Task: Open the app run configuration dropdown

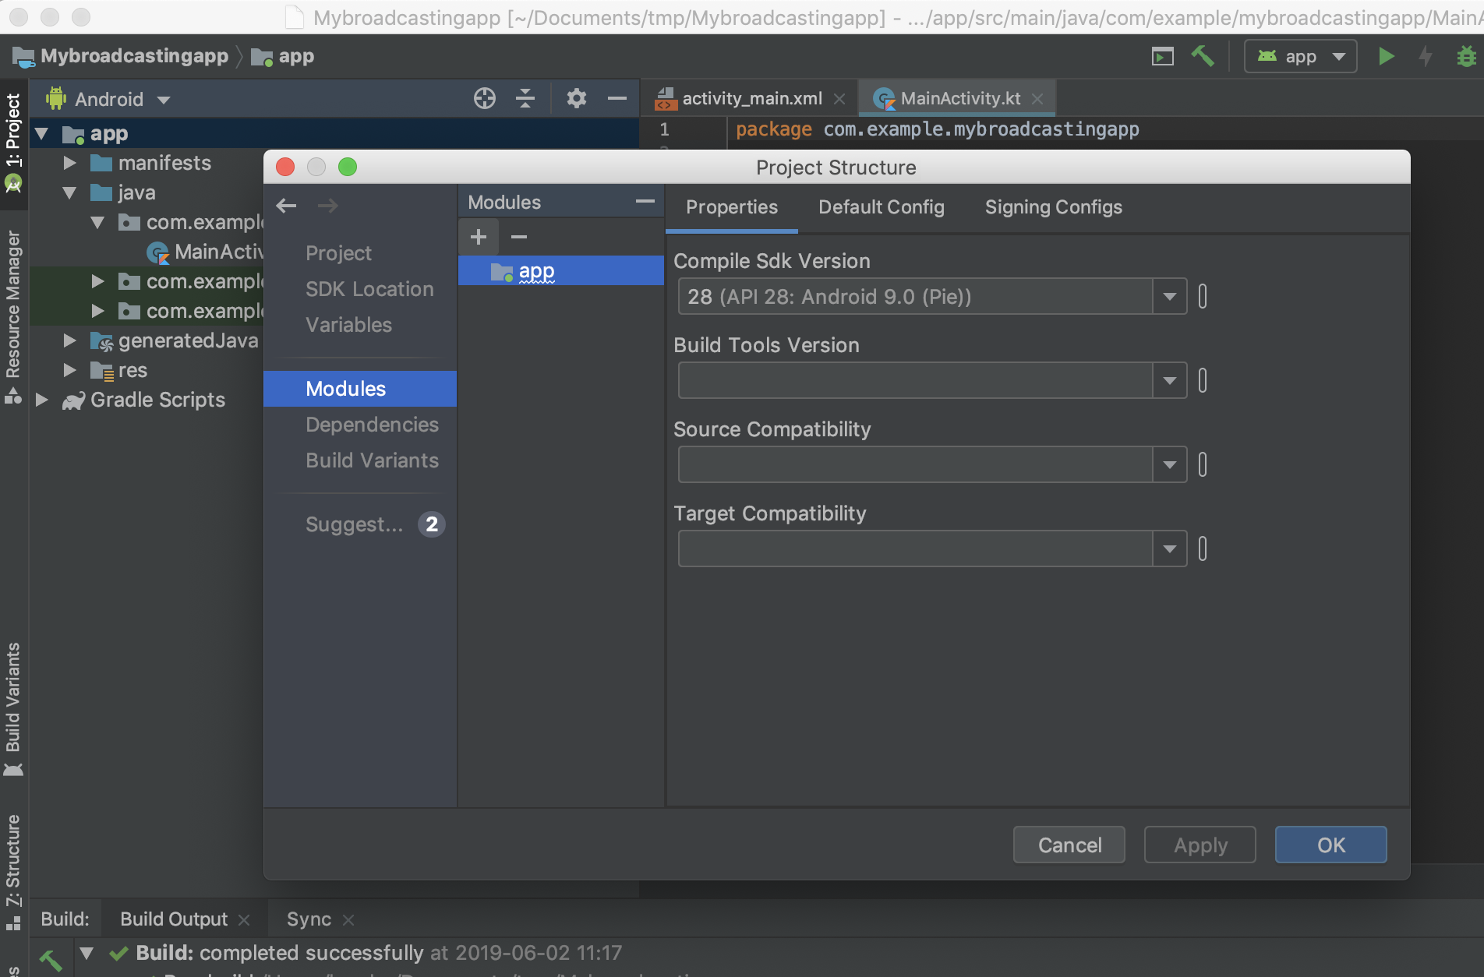Action: click(x=1300, y=56)
